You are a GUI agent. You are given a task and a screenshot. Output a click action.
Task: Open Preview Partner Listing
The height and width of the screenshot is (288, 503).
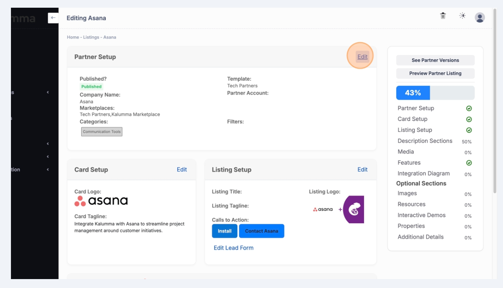pos(435,73)
